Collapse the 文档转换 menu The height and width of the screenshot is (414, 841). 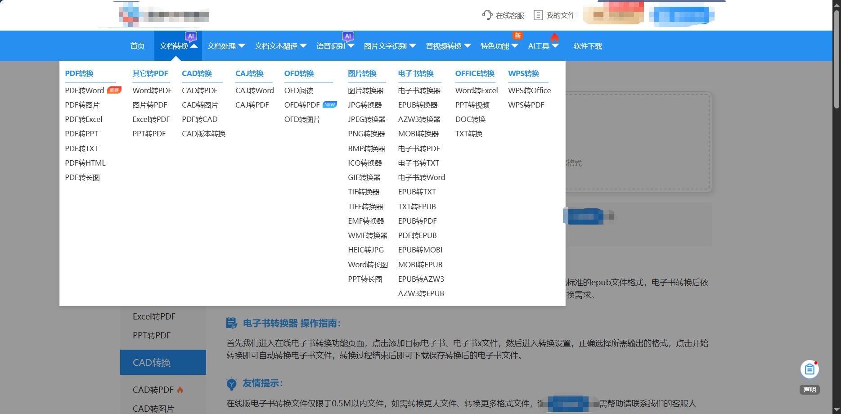[x=178, y=46]
